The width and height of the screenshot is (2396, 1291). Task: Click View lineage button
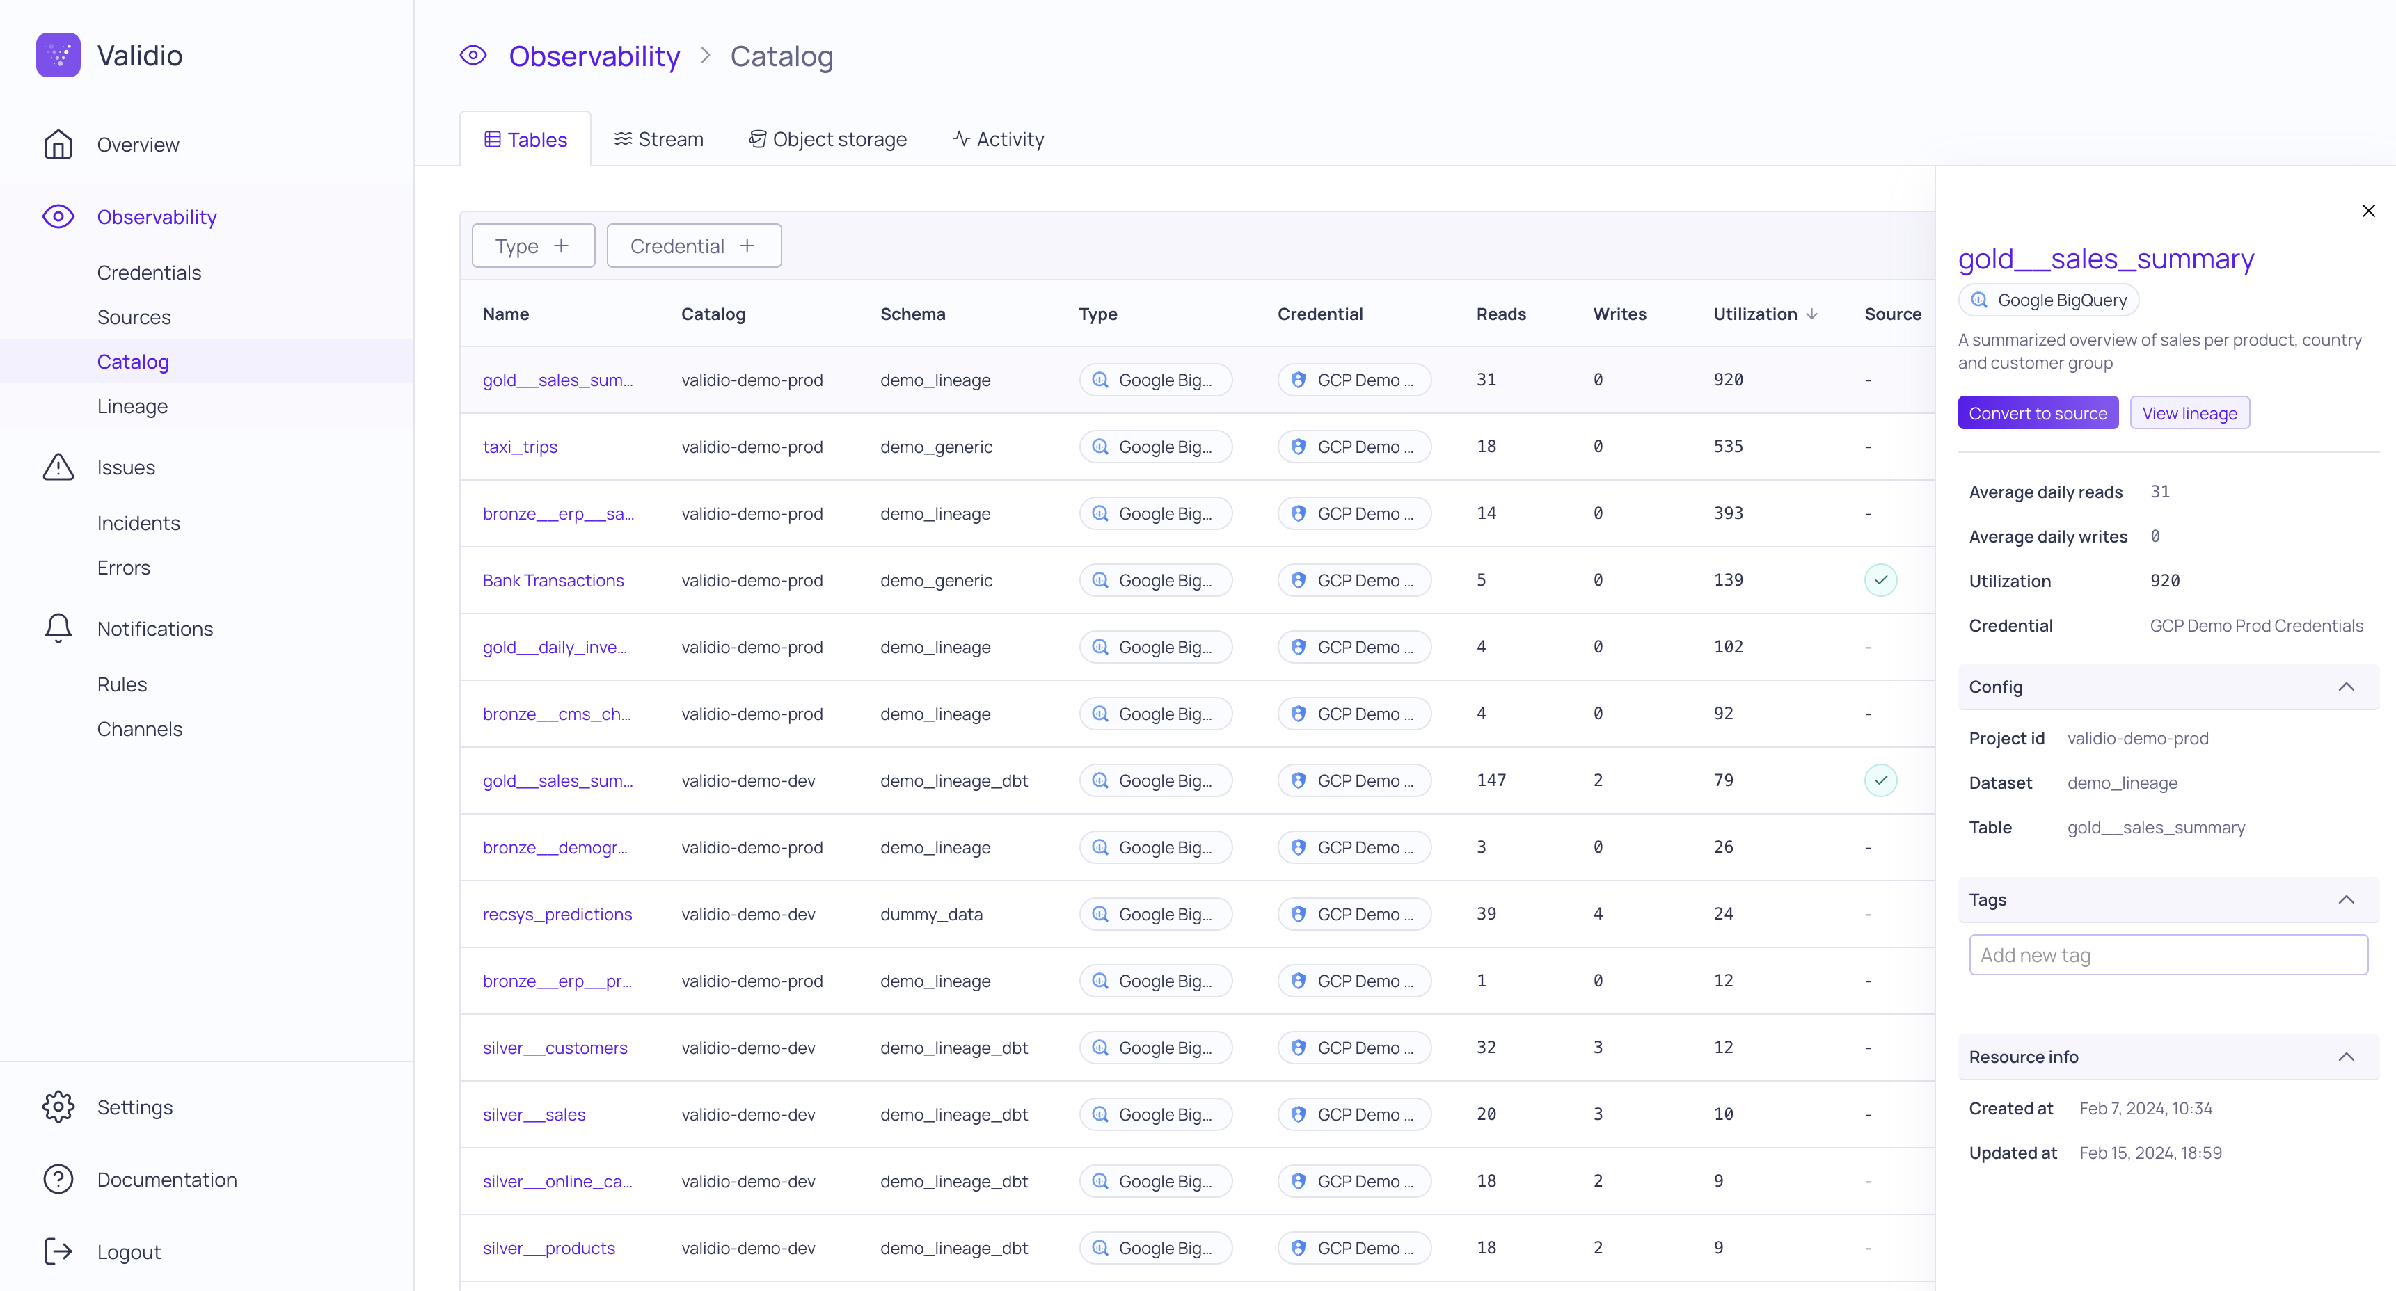pyautogui.click(x=2189, y=413)
